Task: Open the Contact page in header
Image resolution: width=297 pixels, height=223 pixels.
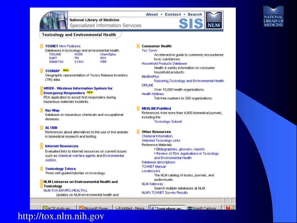Action: pyautogui.click(x=173, y=15)
